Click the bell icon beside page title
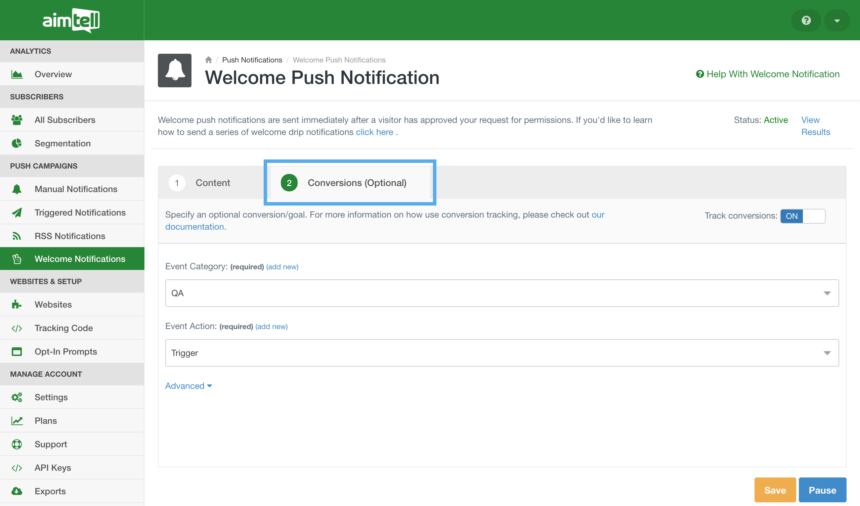 pyautogui.click(x=175, y=70)
